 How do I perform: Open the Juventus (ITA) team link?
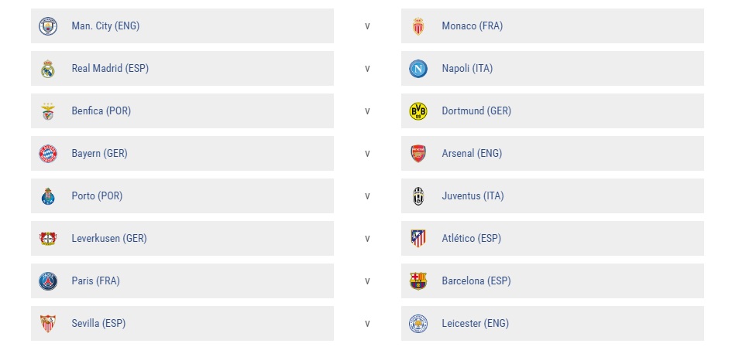[472, 196]
